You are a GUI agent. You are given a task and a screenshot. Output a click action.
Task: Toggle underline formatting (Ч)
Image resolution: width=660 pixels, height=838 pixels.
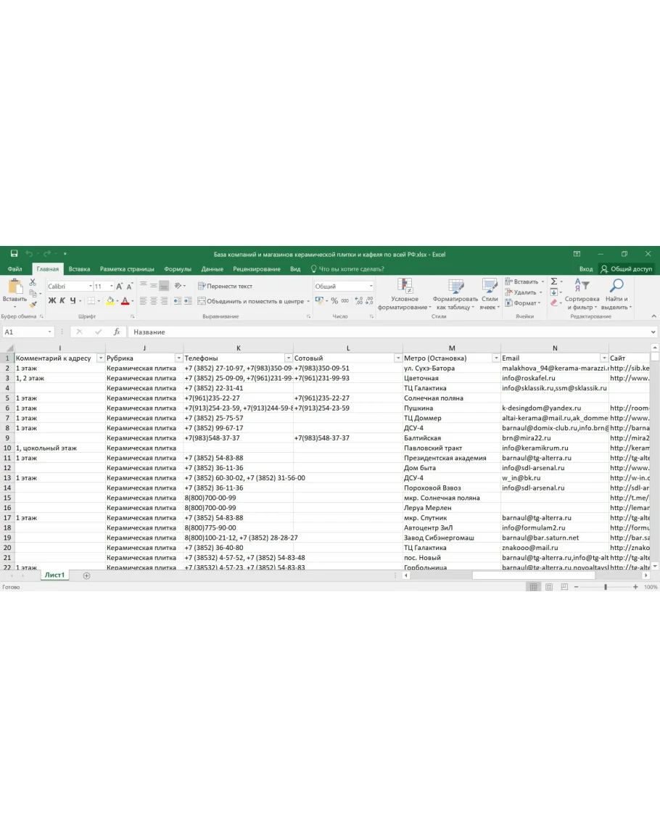coord(73,301)
